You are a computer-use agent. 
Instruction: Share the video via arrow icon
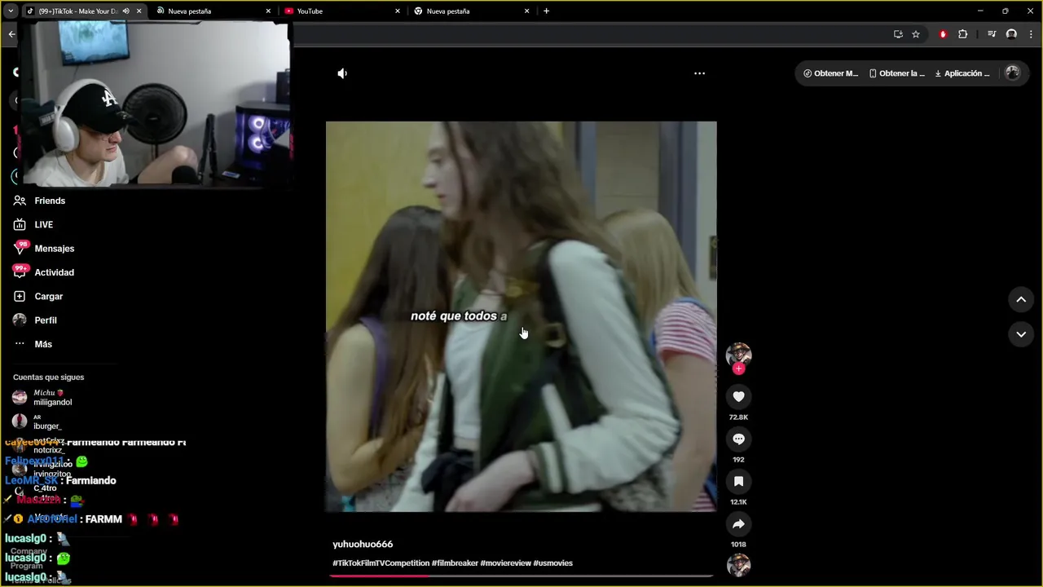(738, 523)
